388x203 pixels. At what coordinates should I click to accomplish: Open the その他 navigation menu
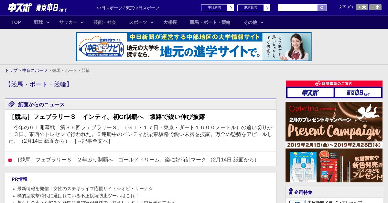(250, 22)
